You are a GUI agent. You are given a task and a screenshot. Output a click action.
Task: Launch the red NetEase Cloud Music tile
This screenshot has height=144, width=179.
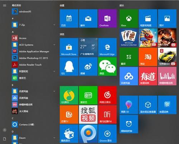(107, 95)
